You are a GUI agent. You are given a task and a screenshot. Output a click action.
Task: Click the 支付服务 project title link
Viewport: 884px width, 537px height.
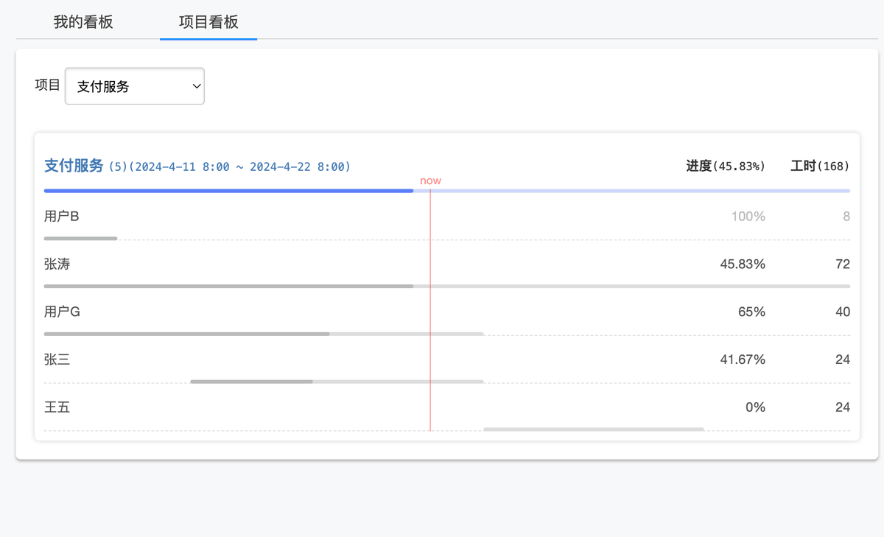point(74,166)
